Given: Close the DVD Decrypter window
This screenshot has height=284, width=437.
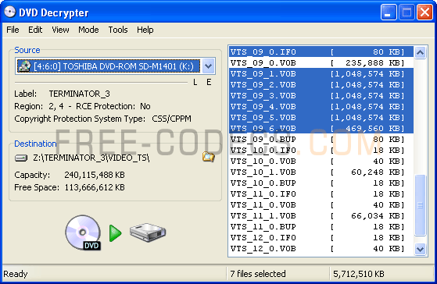Looking at the screenshot, I should click(x=424, y=12).
